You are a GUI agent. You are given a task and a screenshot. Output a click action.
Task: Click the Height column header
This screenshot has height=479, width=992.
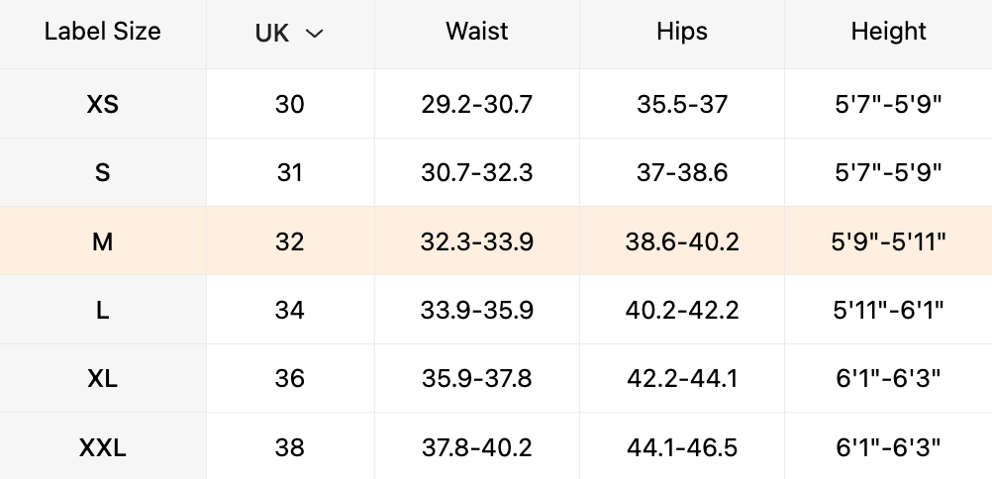888,32
